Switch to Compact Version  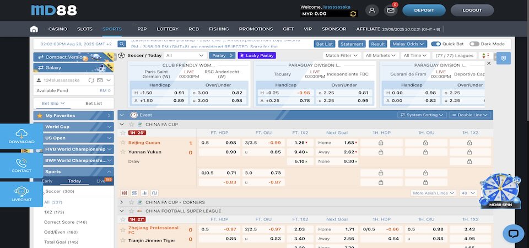point(73,57)
